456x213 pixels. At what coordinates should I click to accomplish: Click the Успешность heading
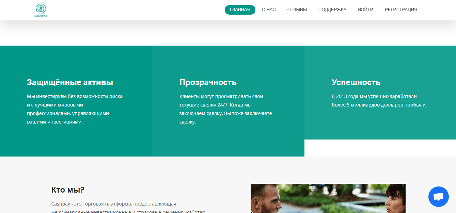pyautogui.click(x=356, y=82)
